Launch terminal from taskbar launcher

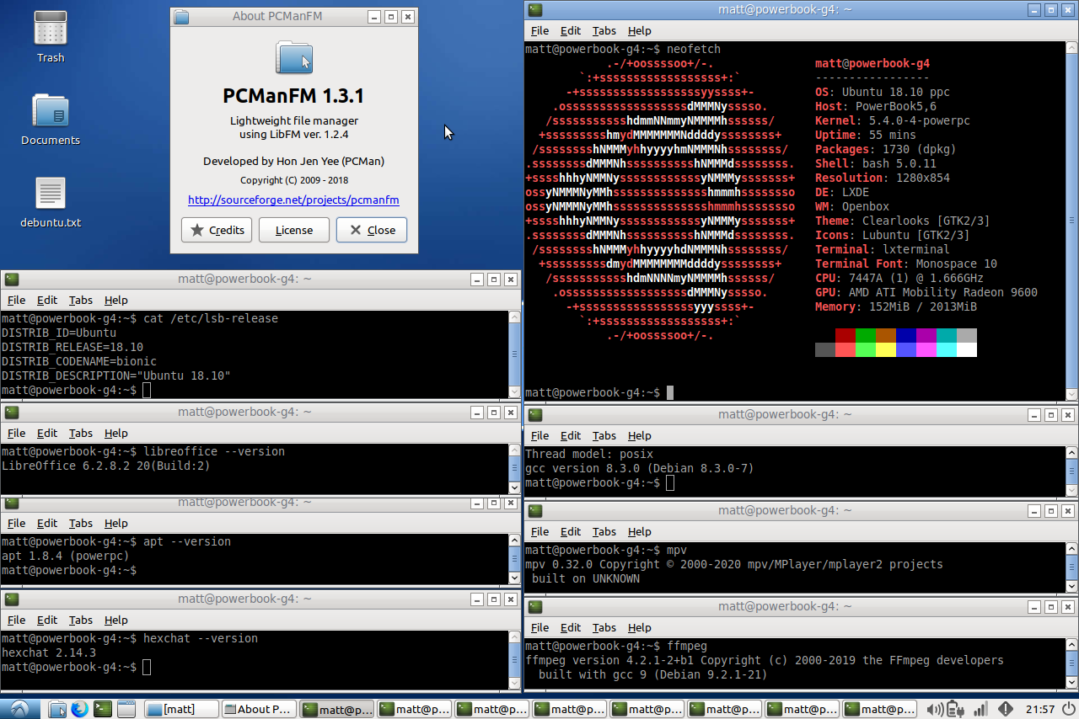(x=103, y=709)
